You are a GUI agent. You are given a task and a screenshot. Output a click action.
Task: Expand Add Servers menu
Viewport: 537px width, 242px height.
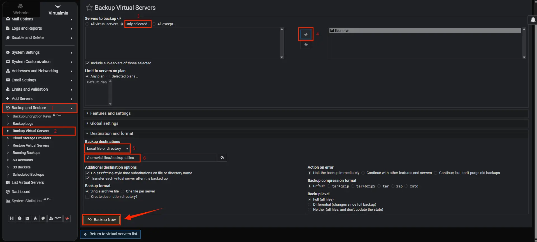[x=39, y=98]
